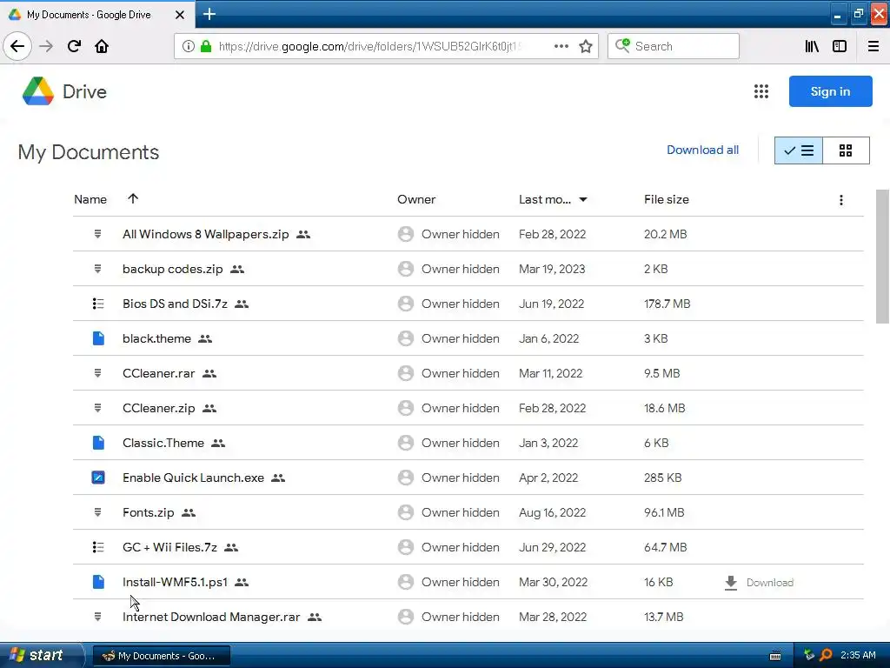
Task: Click the Classic.Theme file icon
Action: (x=98, y=443)
